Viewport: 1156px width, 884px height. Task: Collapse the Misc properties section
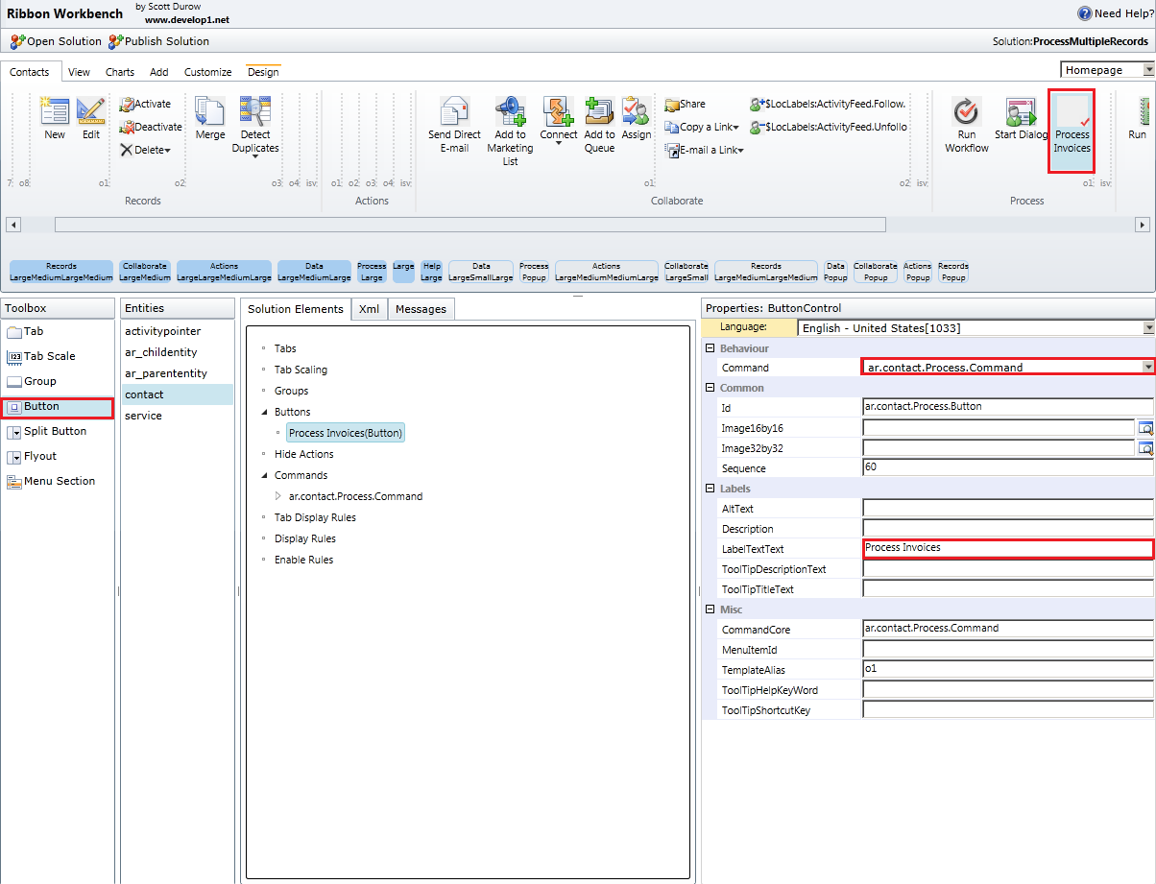coord(710,609)
